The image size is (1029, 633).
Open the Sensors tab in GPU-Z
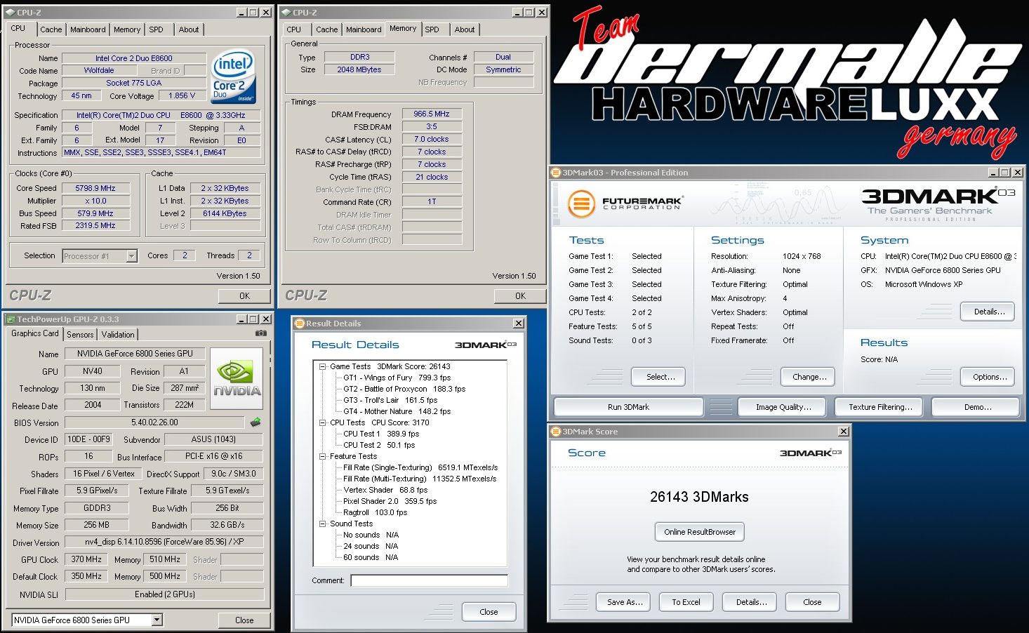tap(80, 335)
